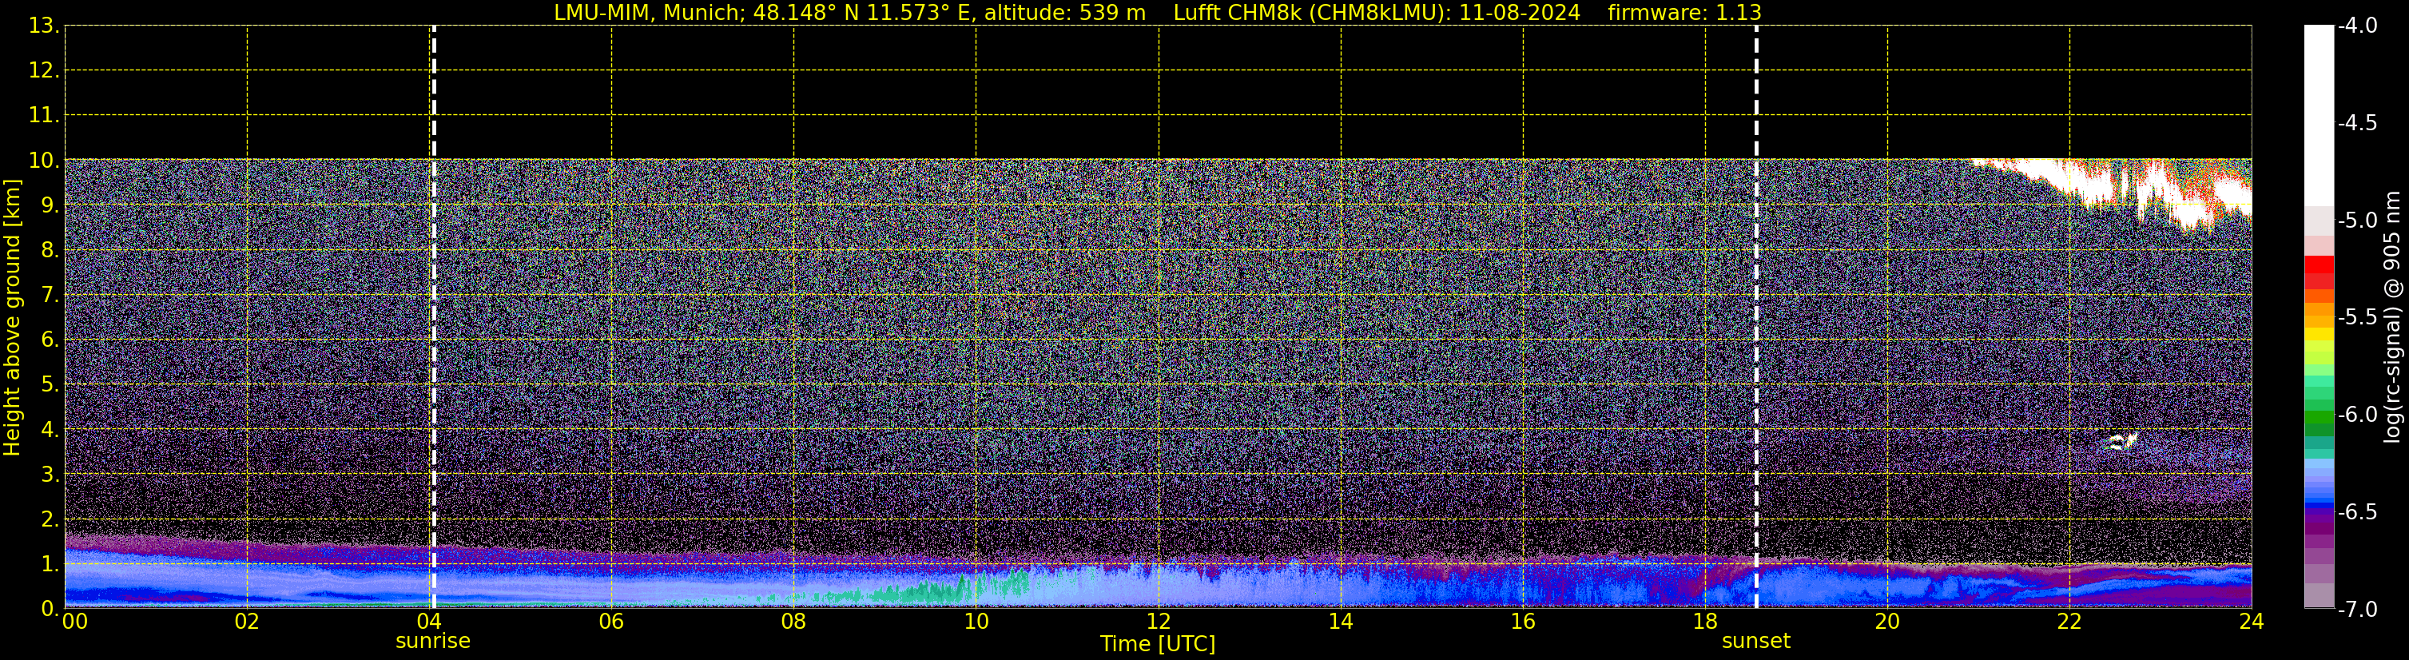This screenshot has width=2409, height=660.
Task: Click the '3.' height axis tick label
Action: pos(50,474)
